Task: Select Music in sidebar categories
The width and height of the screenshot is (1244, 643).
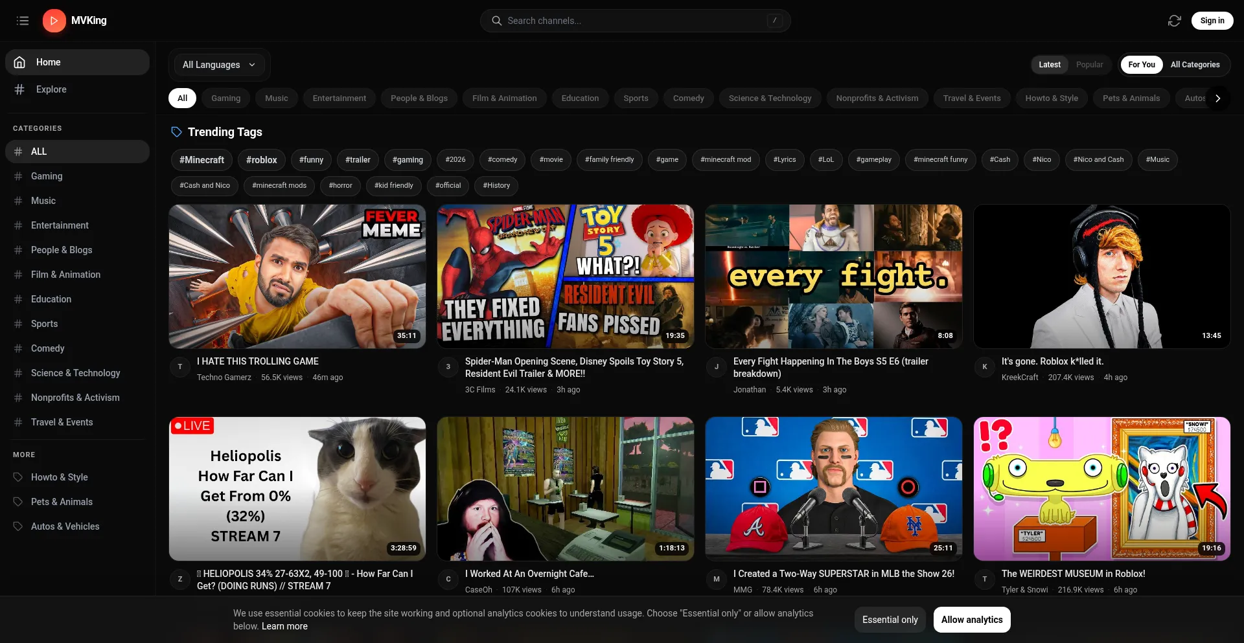Action: 77,201
